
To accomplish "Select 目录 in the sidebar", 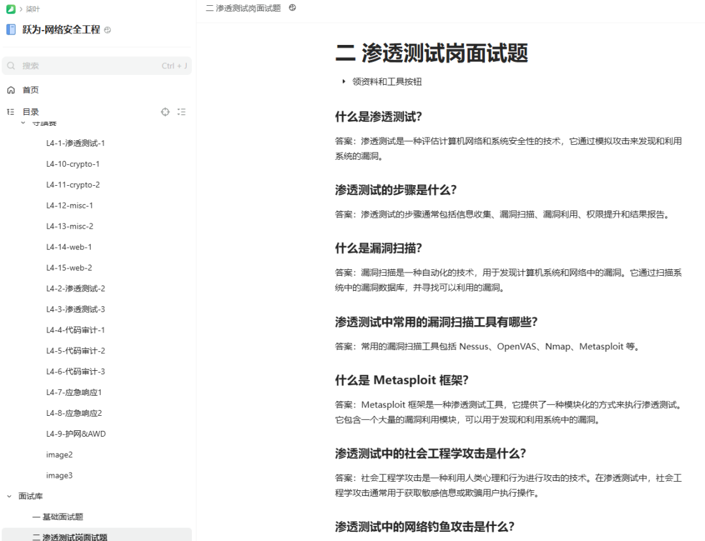I will pos(31,112).
